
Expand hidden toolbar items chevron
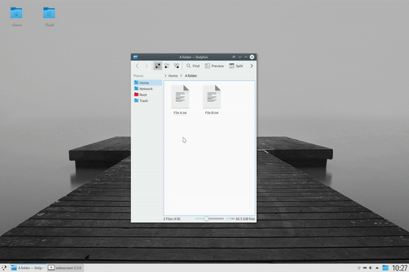point(251,66)
